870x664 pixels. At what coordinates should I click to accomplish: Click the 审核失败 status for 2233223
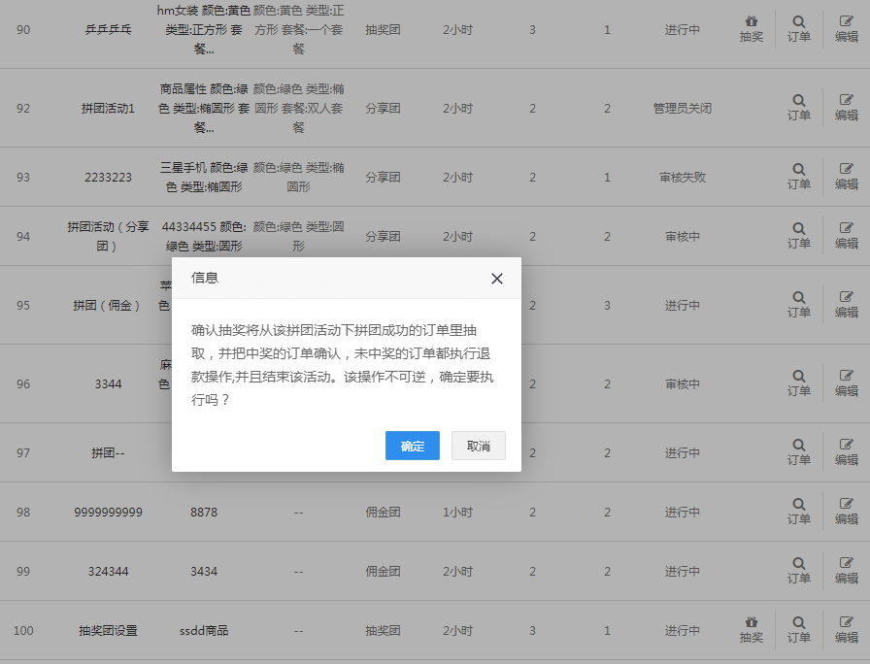(x=682, y=178)
